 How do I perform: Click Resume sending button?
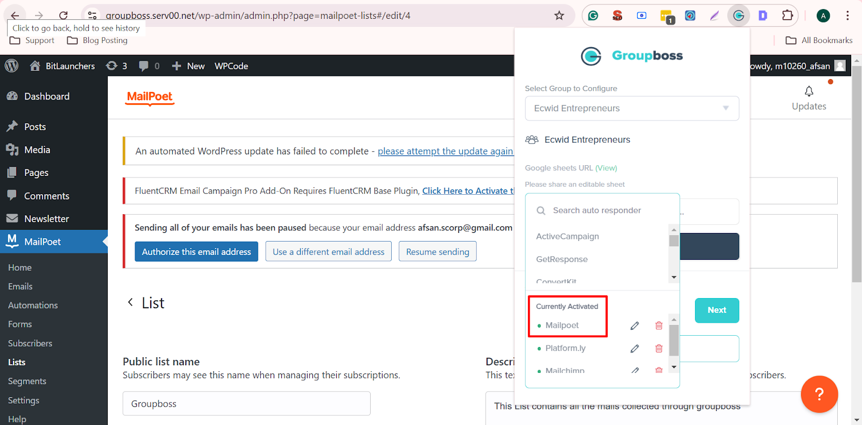tap(437, 251)
